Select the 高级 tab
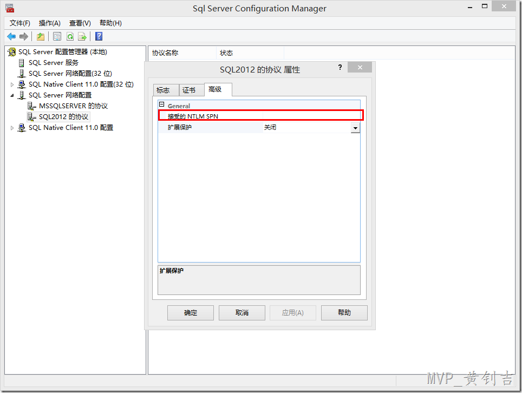This screenshot has width=522, height=393. [x=218, y=89]
